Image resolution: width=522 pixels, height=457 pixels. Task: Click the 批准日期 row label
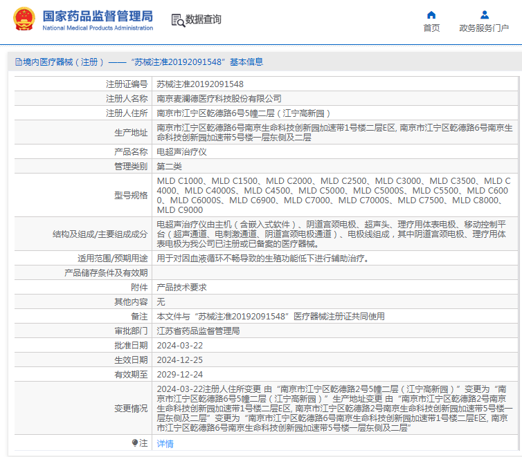(x=131, y=346)
